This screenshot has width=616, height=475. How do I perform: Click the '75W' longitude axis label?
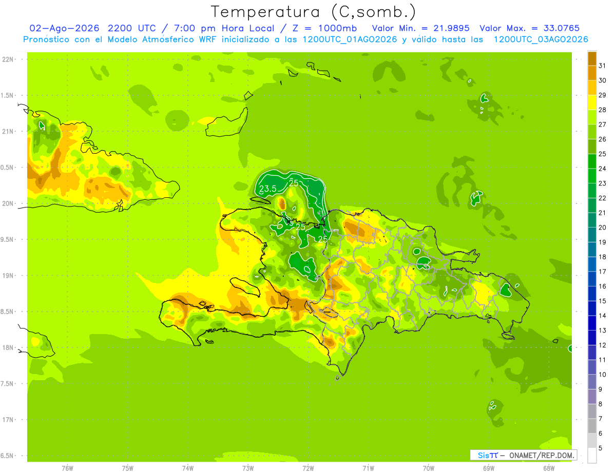pos(127,468)
